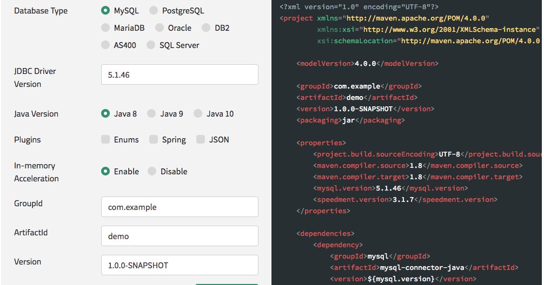Select the Java 8 radio button
This screenshot has height=285, width=544.
tap(105, 113)
